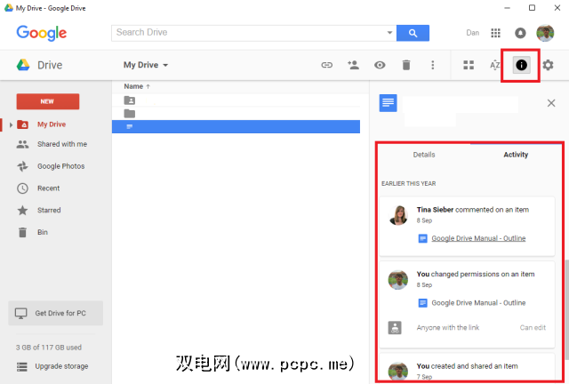Click the My Drive folder icon in sidebar
569x384 pixels.
(23, 124)
